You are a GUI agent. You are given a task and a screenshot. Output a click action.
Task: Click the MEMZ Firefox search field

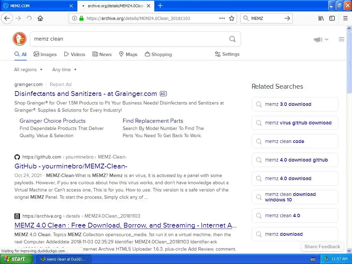tap(266, 19)
